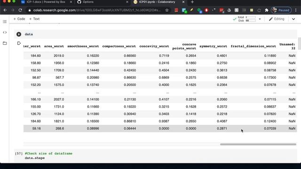Go back in browser history
The width and height of the screenshot is (301, 169).
pyautogui.click(x=5, y=10)
